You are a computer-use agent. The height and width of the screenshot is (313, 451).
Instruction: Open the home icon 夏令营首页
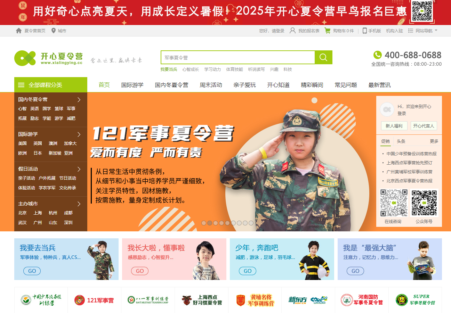coord(19,31)
